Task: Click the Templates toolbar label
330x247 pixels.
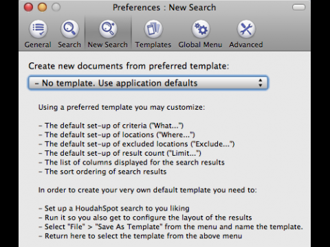Action: tap(153, 45)
